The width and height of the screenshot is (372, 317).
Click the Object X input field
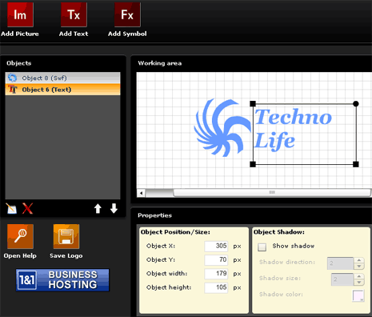pyautogui.click(x=216, y=246)
